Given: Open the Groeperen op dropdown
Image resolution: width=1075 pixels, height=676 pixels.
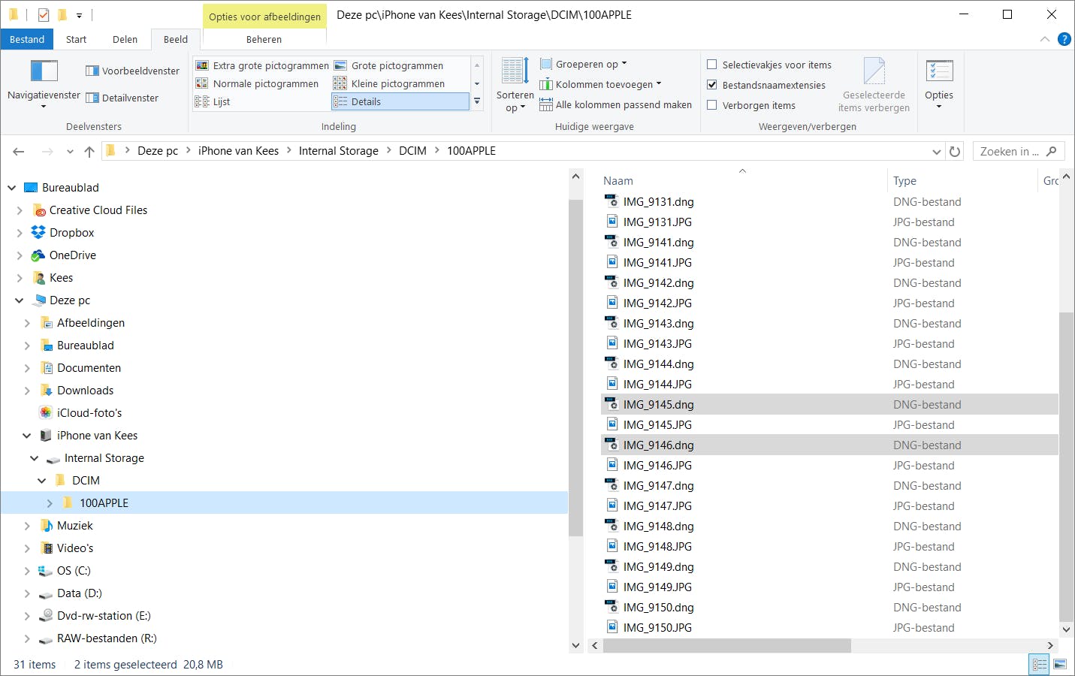Looking at the screenshot, I should (x=584, y=64).
